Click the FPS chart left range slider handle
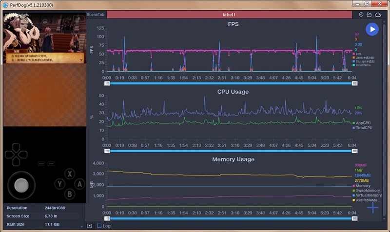The width and height of the screenshot is (390, 232). (107, 83)
